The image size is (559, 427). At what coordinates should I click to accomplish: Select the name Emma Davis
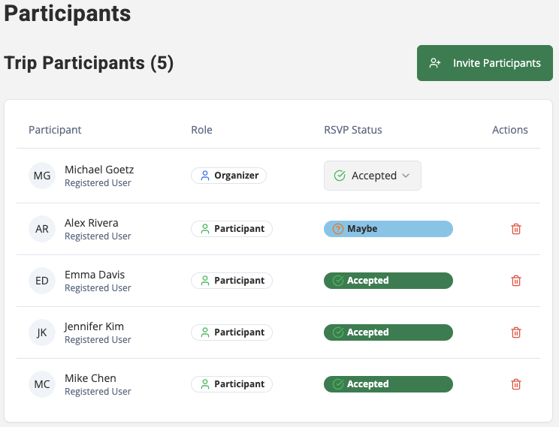95,275
